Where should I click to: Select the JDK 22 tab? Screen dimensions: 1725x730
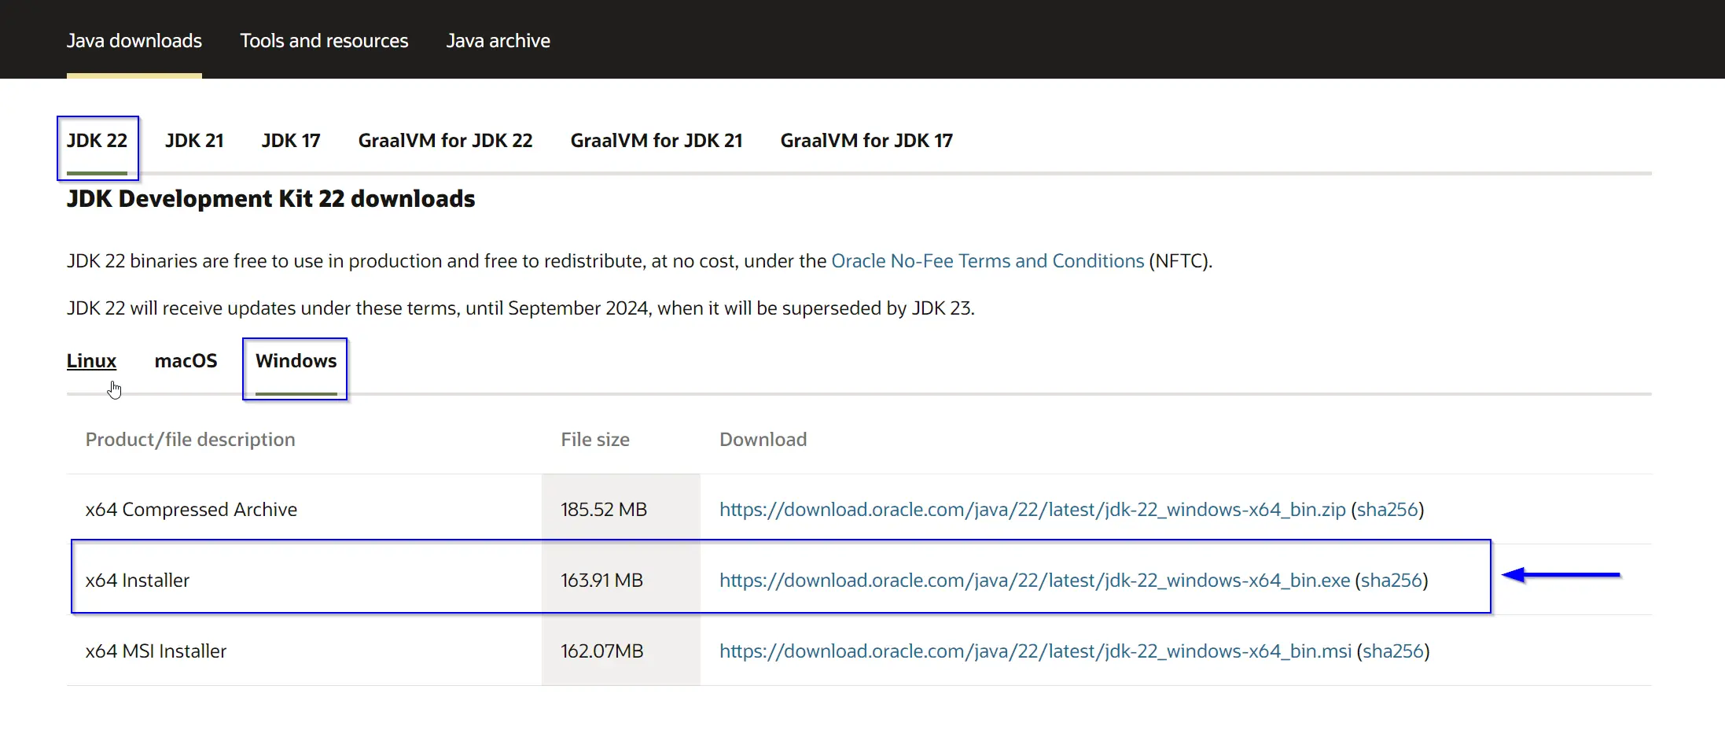click(97, 141)
